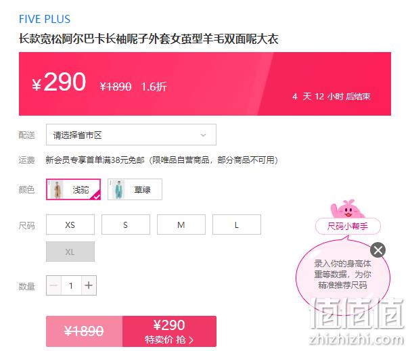Click the greyed-out XL size

(70, 252)
